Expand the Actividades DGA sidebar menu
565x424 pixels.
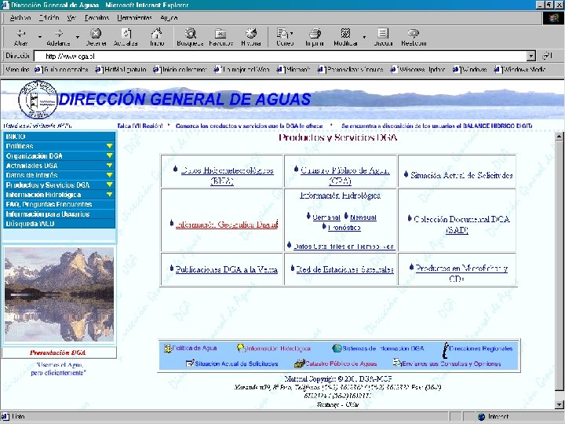[x=110, y=166]
